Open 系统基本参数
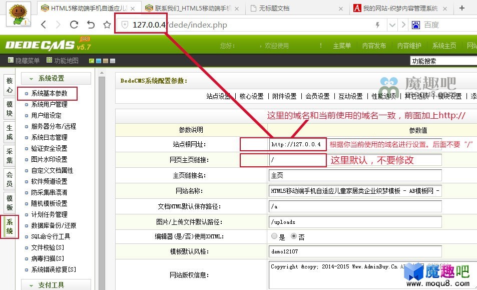This screenshot has height=290, width=477. tap(49, 94)
